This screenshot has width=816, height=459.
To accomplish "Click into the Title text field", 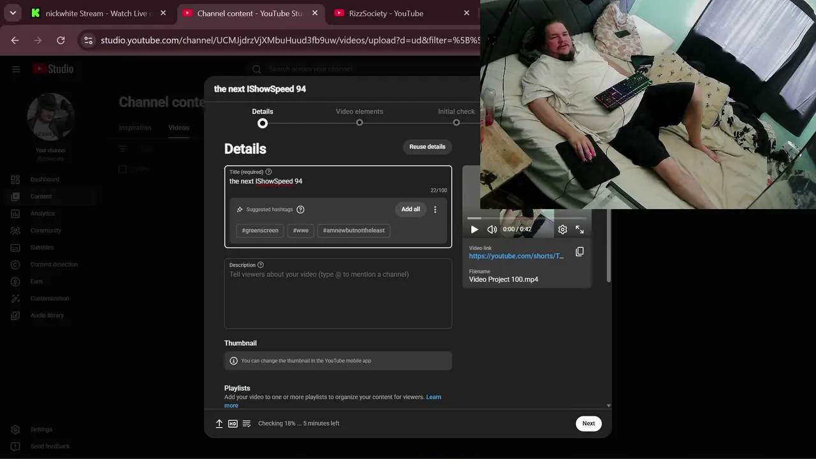I will [x=338, y=181].
